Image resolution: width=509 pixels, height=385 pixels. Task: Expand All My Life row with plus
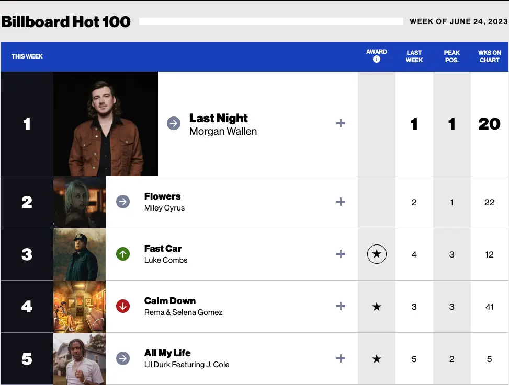coord(341,359)
